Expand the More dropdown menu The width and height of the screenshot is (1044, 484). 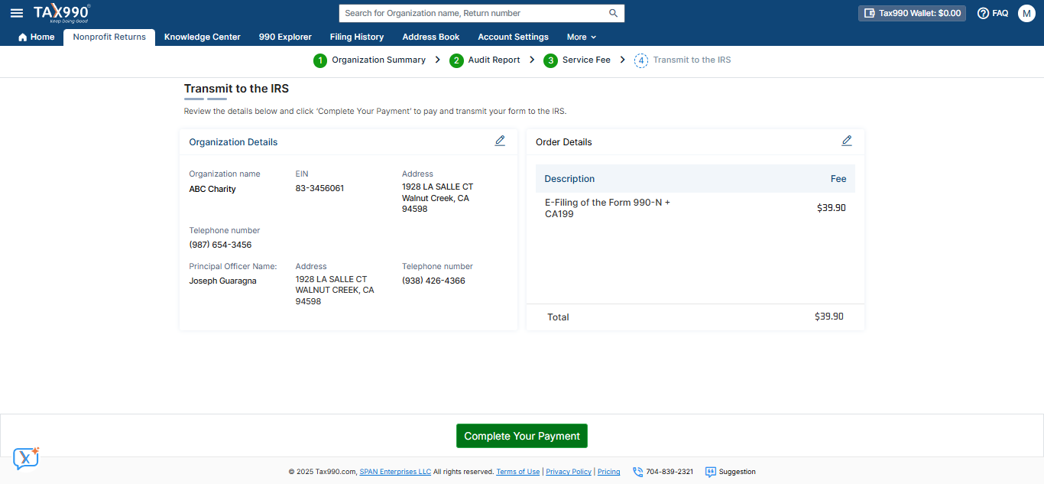581,37
